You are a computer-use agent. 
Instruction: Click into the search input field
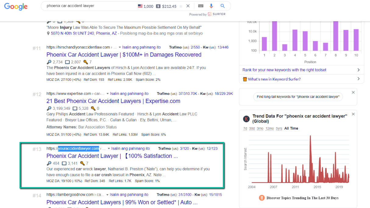point(88,6)
